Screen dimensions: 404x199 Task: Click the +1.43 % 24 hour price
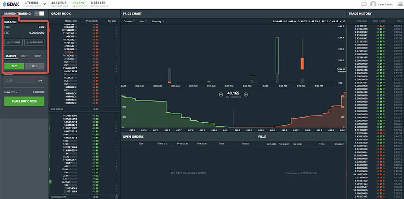click(78, 3)
